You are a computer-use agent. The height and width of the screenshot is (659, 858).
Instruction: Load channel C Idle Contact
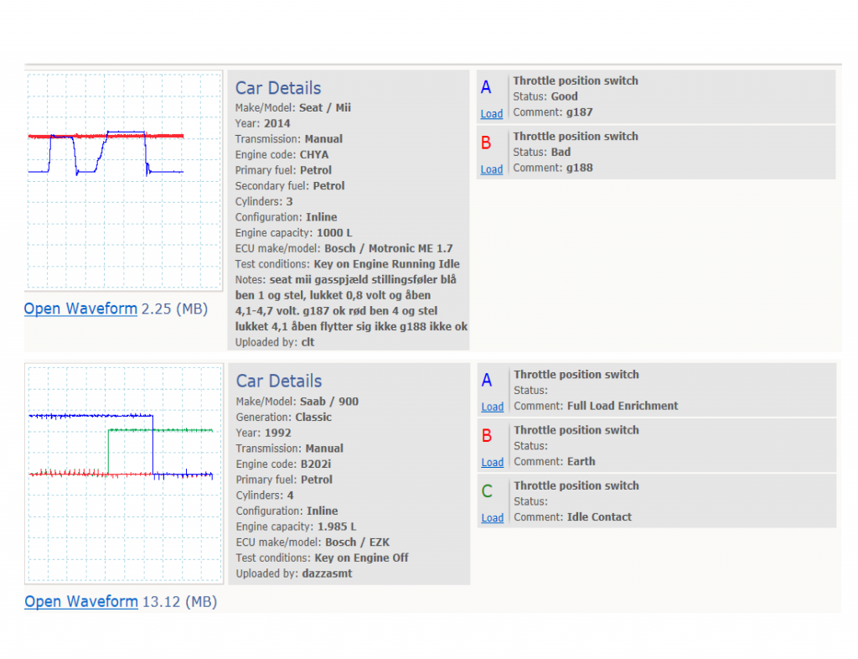(x=493, y=518)
